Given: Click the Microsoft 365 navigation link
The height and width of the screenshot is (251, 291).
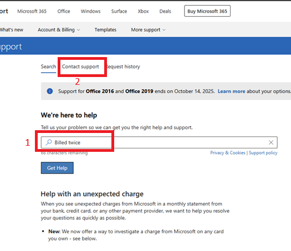Looking at the screenshot, I should pos(32,11).
